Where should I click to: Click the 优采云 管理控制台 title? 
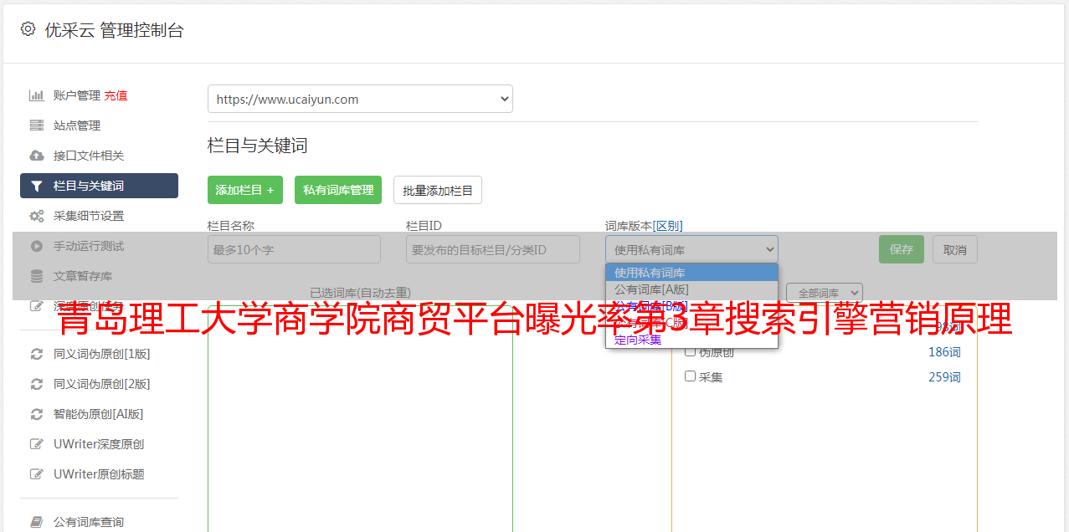click(x=114, y=30)
